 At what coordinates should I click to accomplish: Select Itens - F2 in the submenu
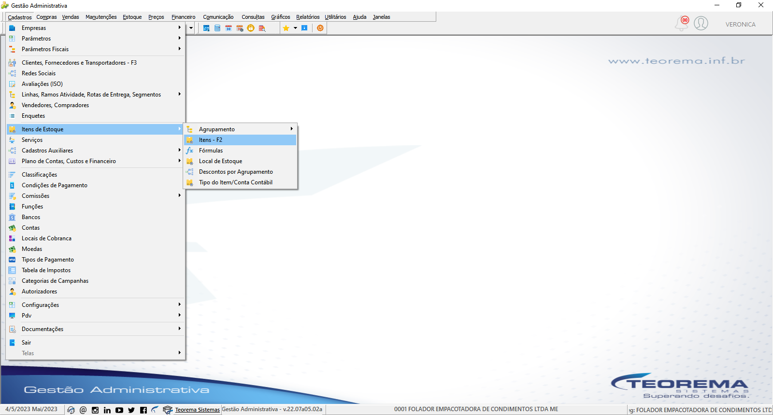240,140
